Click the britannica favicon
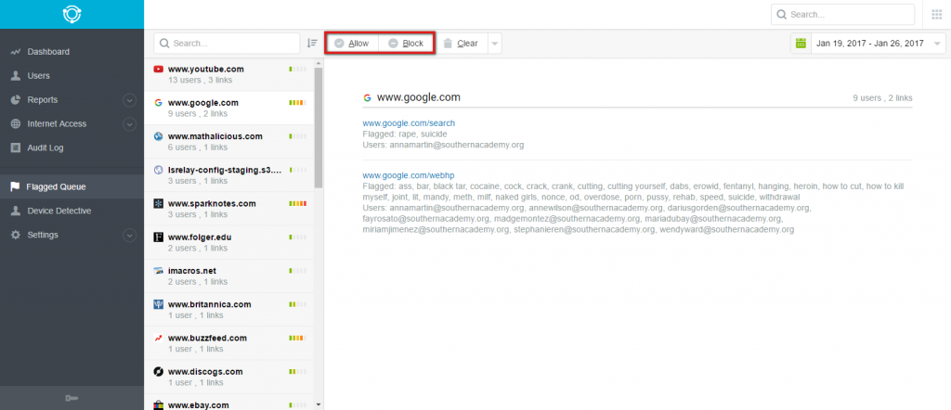 coord(158,304)
